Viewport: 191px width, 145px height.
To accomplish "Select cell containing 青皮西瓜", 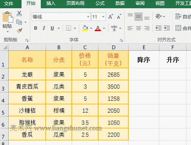I will click(27, 86).
